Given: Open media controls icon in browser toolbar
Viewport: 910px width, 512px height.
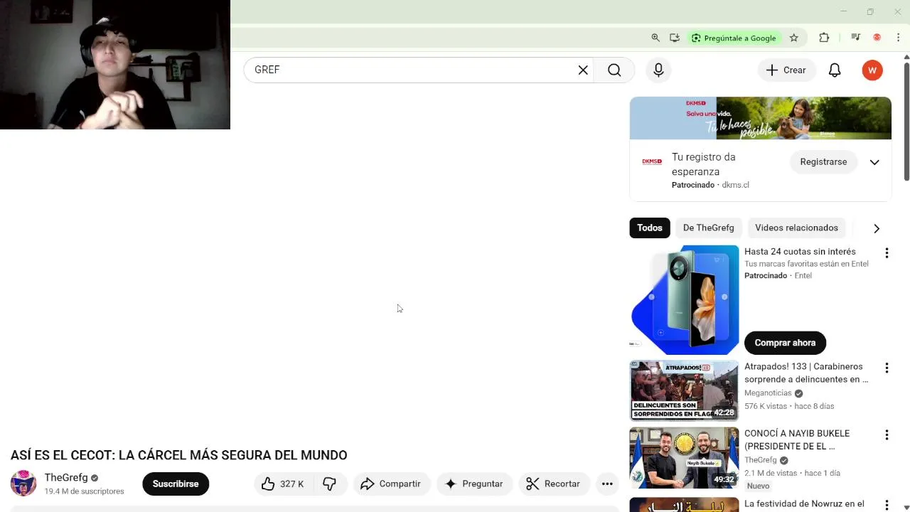Looking at the screenshot, I should click(x=855, y=38).
